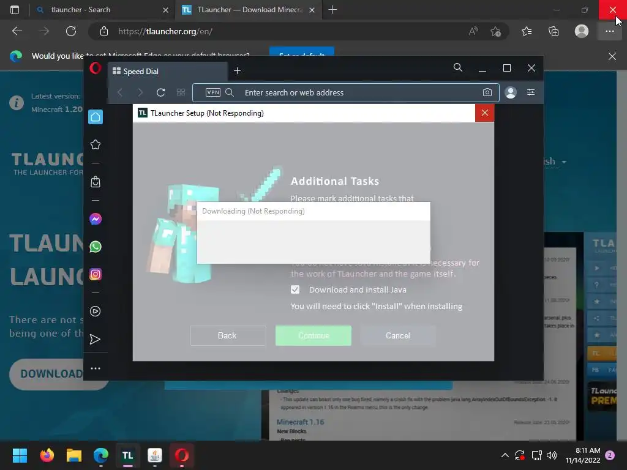Viewport: 627px width, 470px height.
Task: Open Opera profile account icon
Action: (x=511, y=92)
